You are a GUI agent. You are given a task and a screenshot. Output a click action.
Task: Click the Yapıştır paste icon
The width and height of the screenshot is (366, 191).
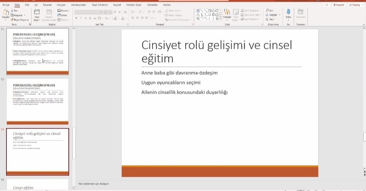[x=6, y=12]
